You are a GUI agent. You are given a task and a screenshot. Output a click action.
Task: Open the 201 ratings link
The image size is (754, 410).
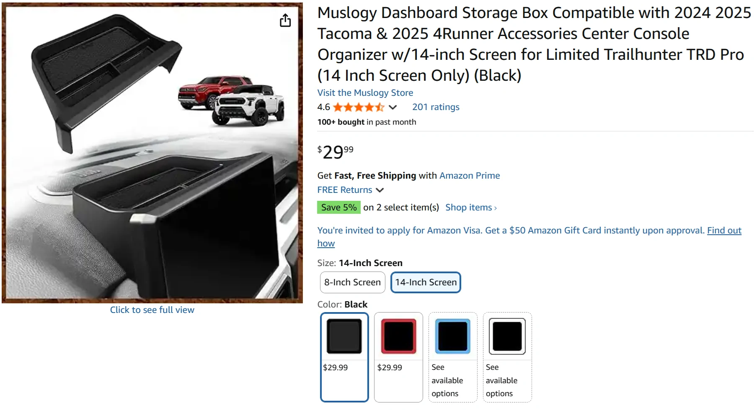436,107
